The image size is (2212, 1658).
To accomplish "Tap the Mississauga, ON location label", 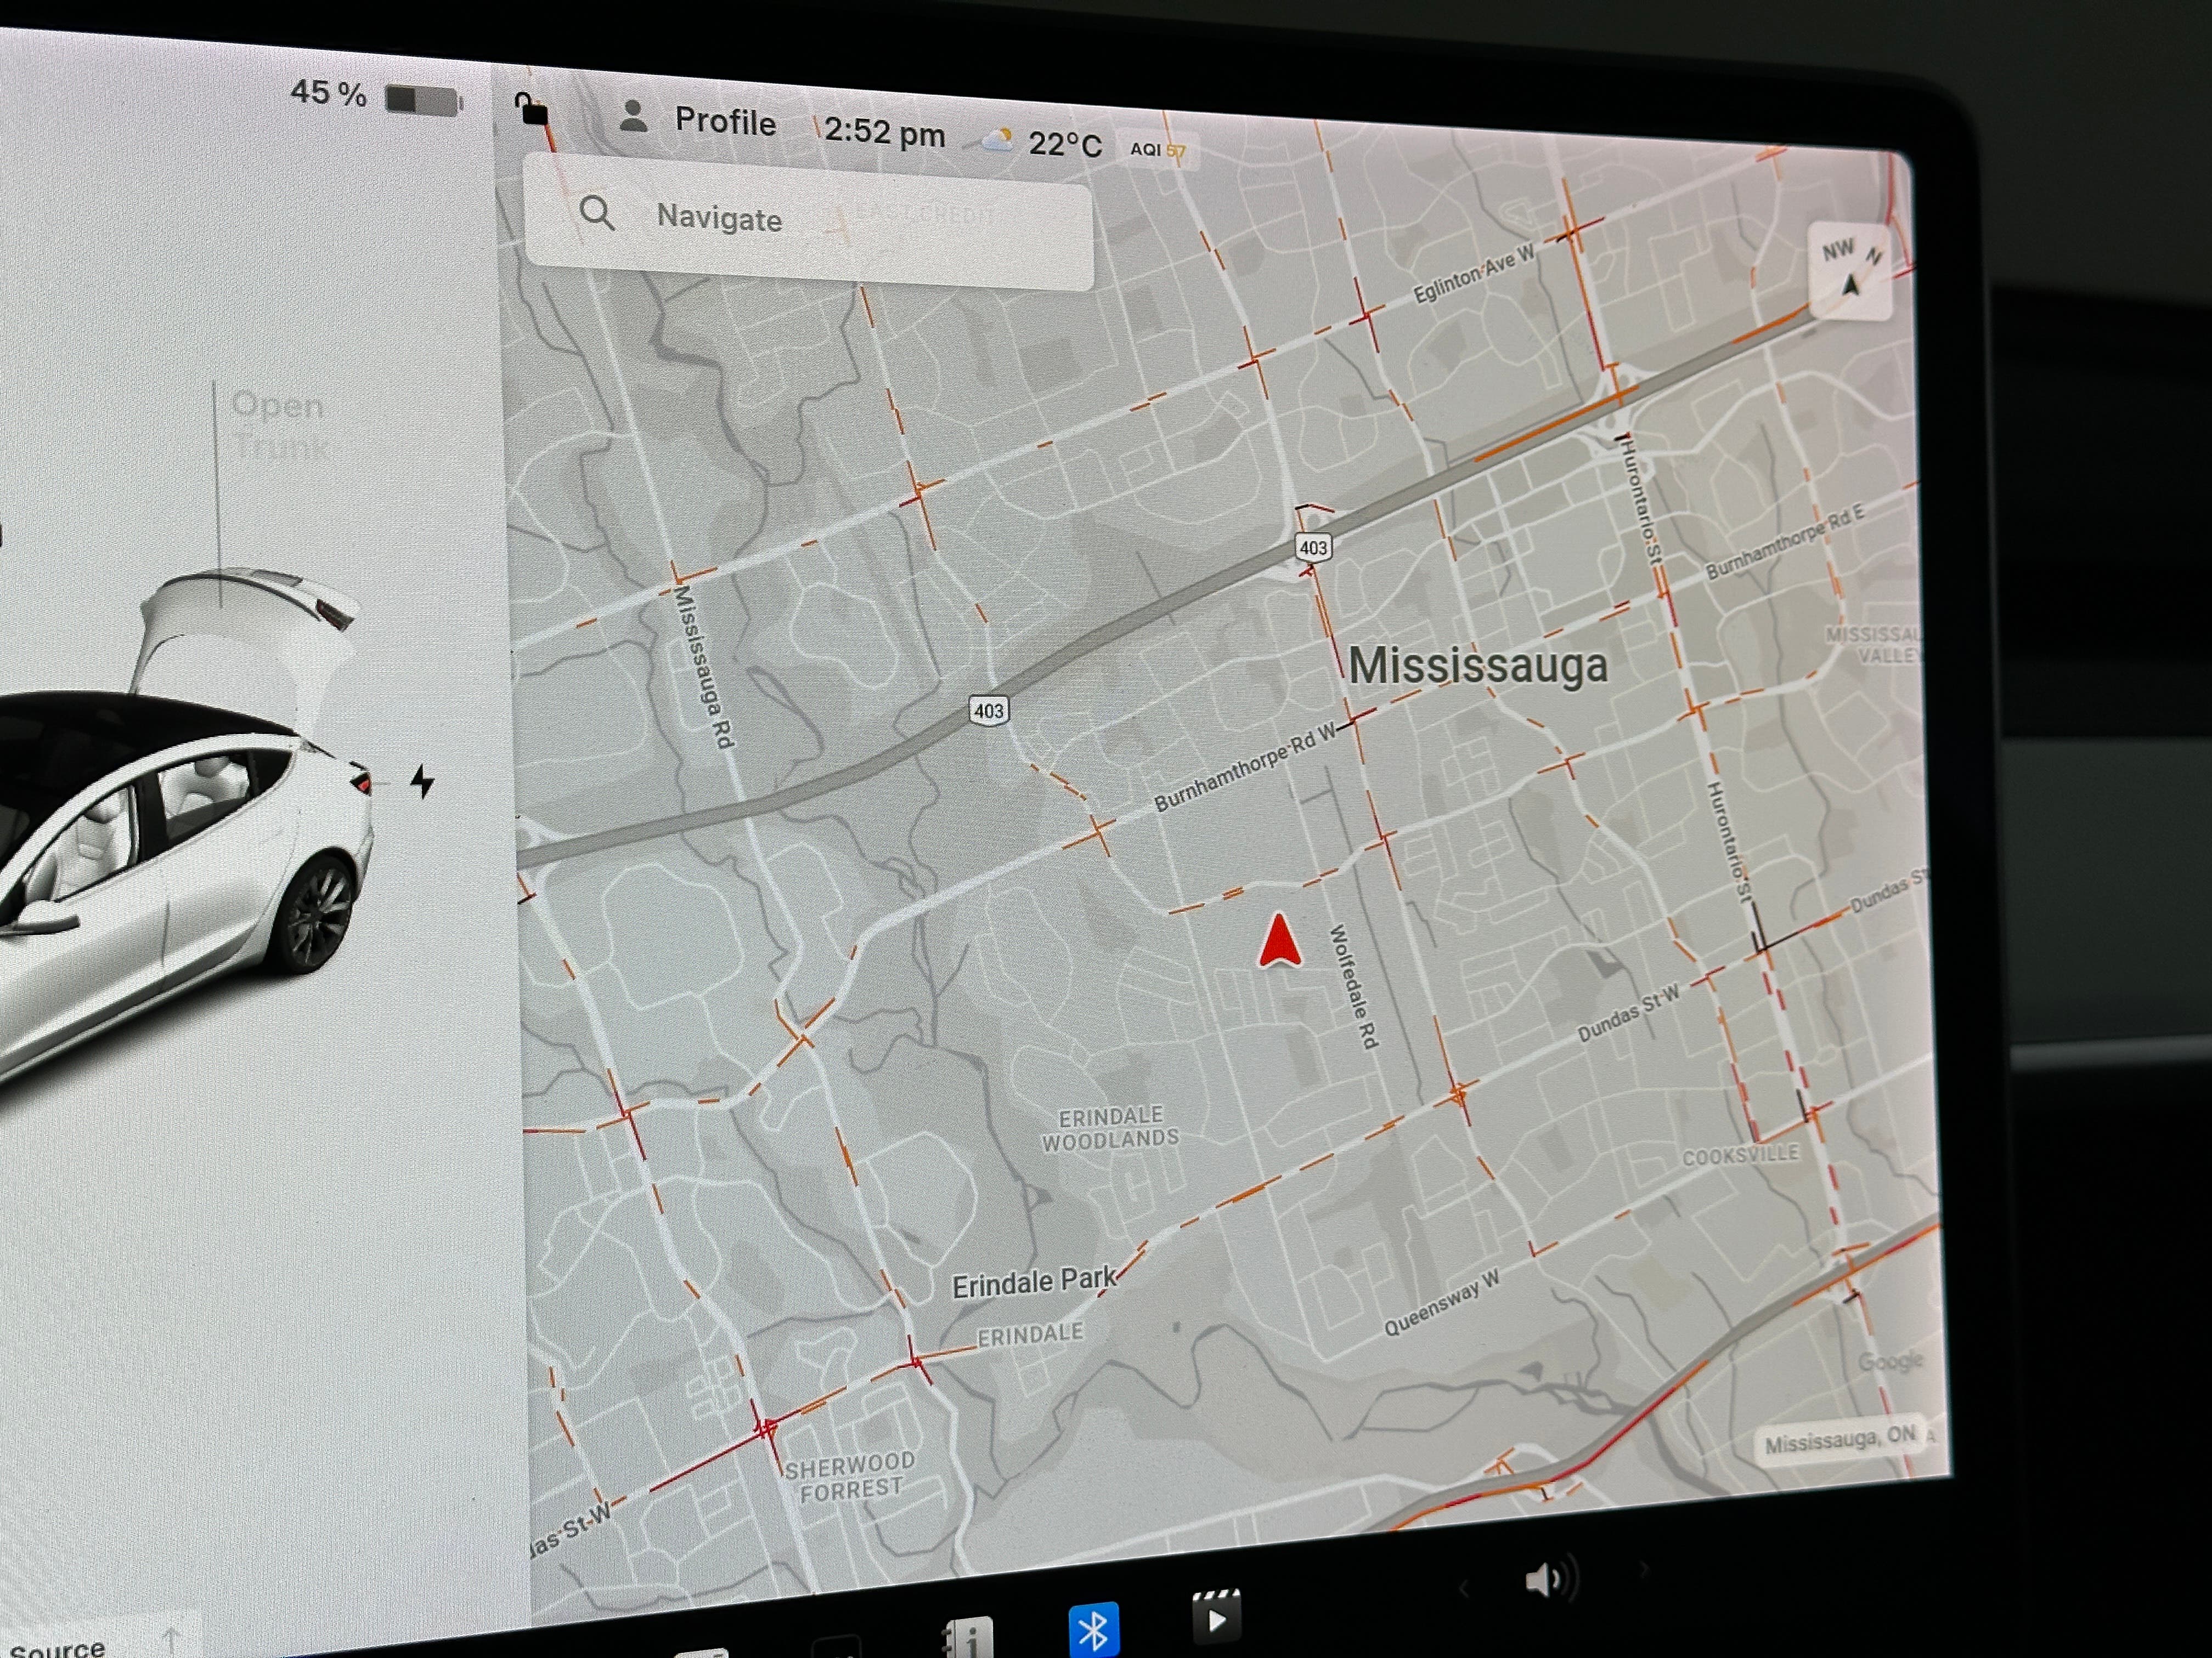I will coord(1839,1441).
